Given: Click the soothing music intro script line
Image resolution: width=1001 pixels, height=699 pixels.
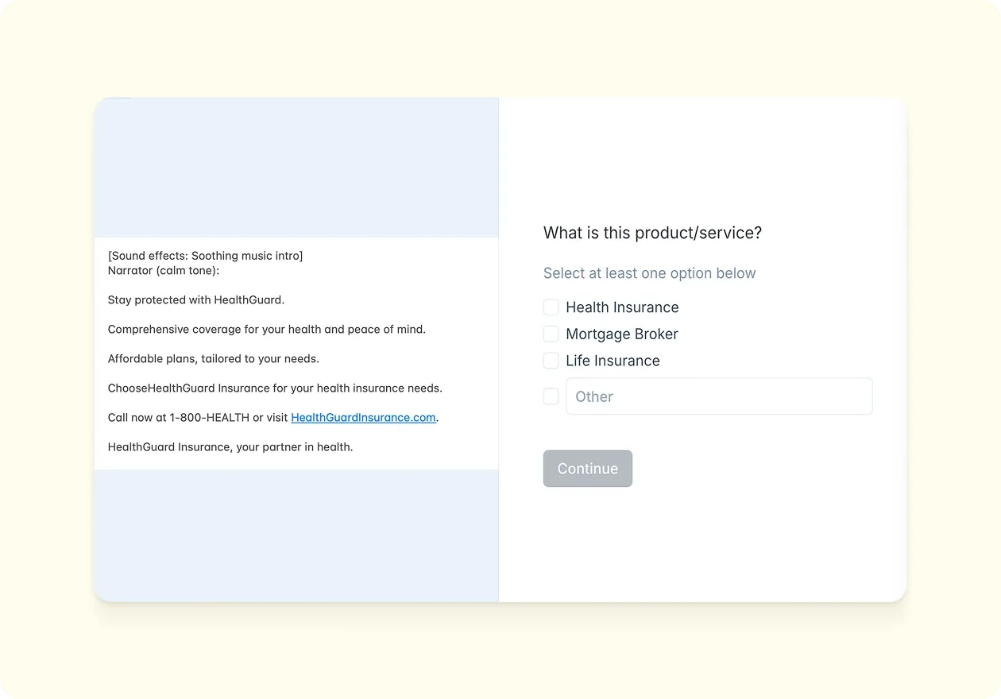Looking at the screenshot, I should click(205, 256).
